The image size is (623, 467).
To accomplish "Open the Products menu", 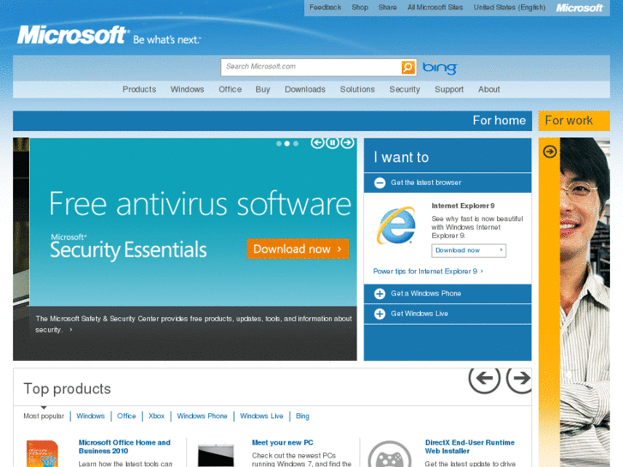I will click(139, 89).
